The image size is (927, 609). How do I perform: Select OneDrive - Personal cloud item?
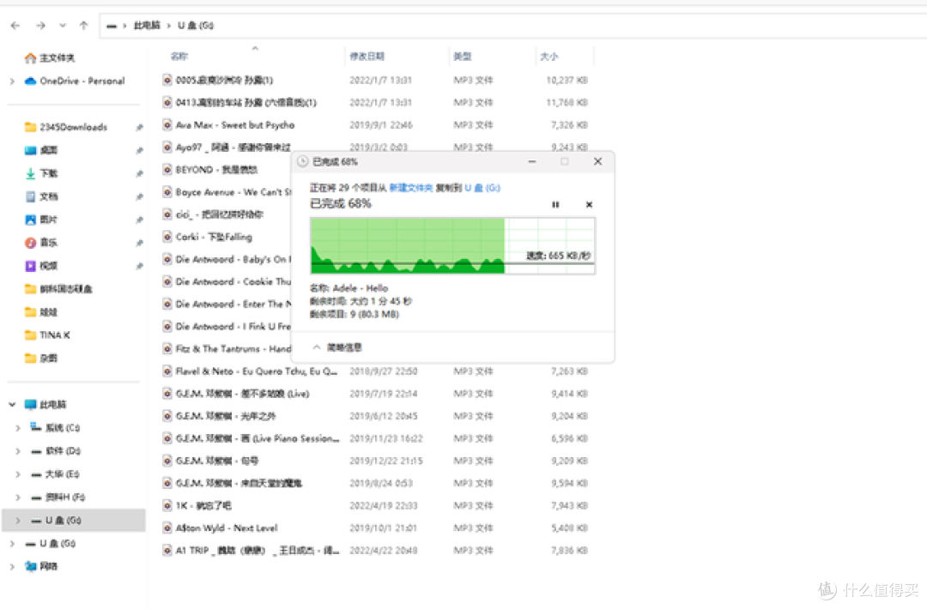[75, 81]
